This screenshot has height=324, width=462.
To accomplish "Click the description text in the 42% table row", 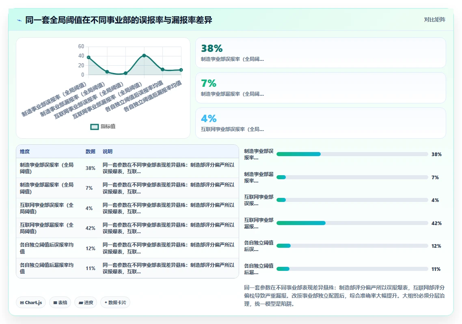I will click(x=168, y=228).
